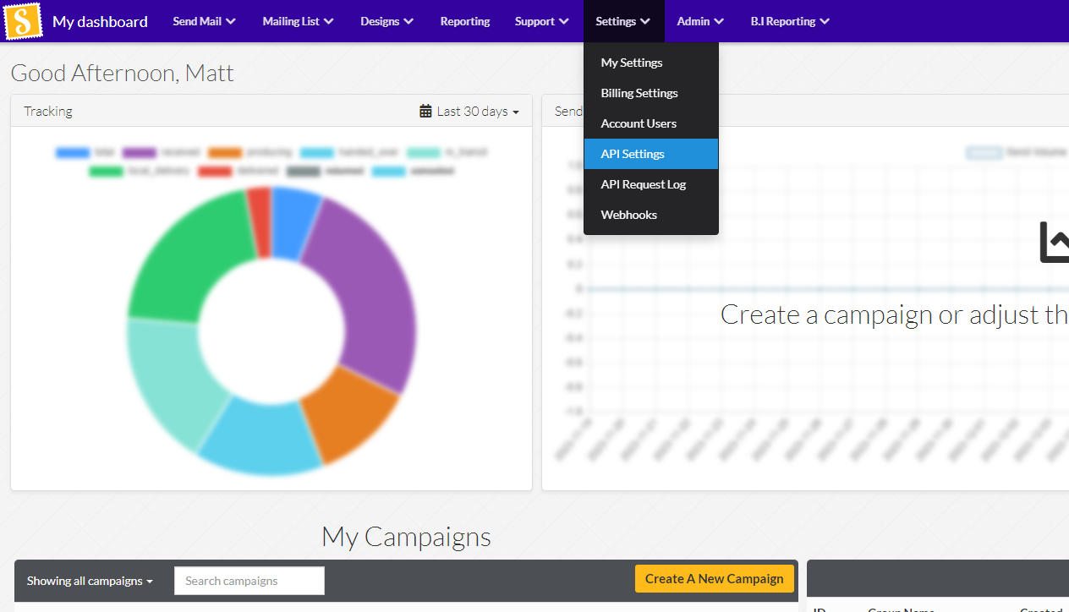Expand the Mailing List menu

pyautogui.click(x=298, y=21)
